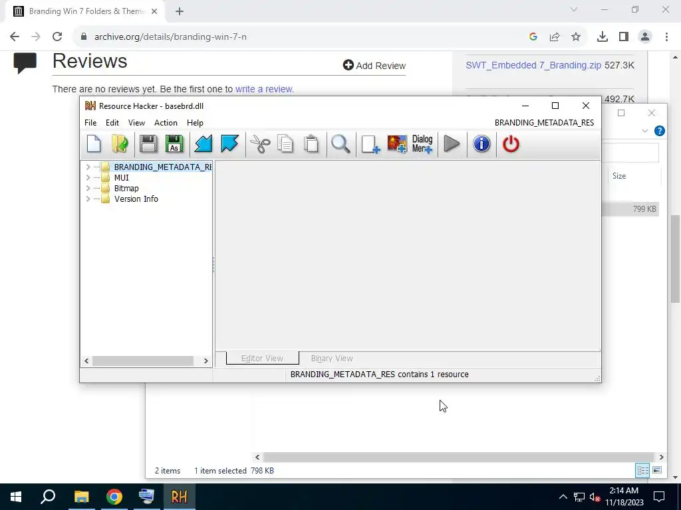
Task: Open File Explorer from the taskbar
Action: [x=81, y=497]
